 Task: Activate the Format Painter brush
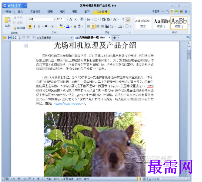tap(15, 28)
